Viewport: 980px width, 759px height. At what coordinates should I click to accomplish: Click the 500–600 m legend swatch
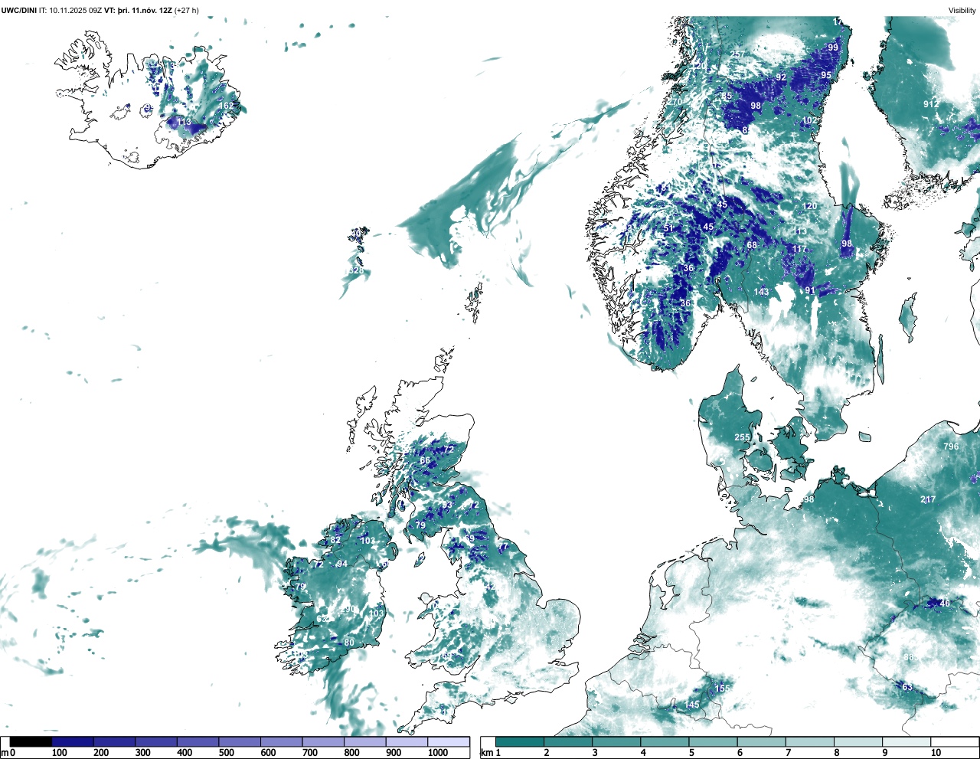[x=240, y=741]
